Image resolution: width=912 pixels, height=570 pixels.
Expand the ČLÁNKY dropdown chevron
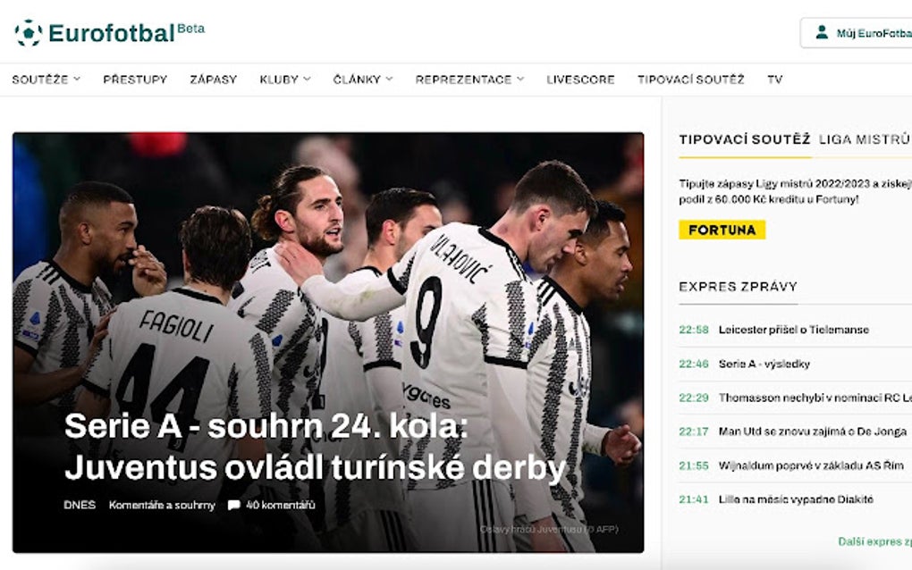pos(389,79)
